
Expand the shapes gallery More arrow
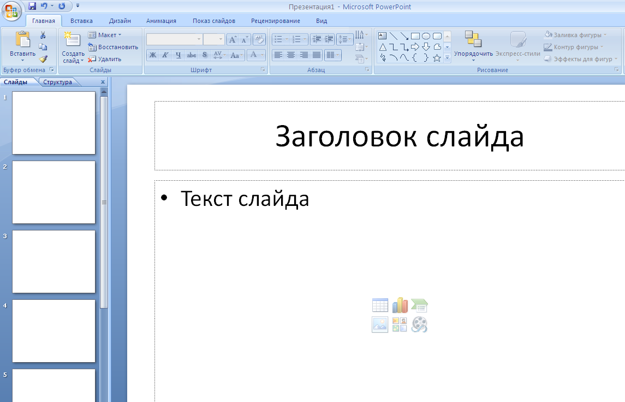[447, 58]
